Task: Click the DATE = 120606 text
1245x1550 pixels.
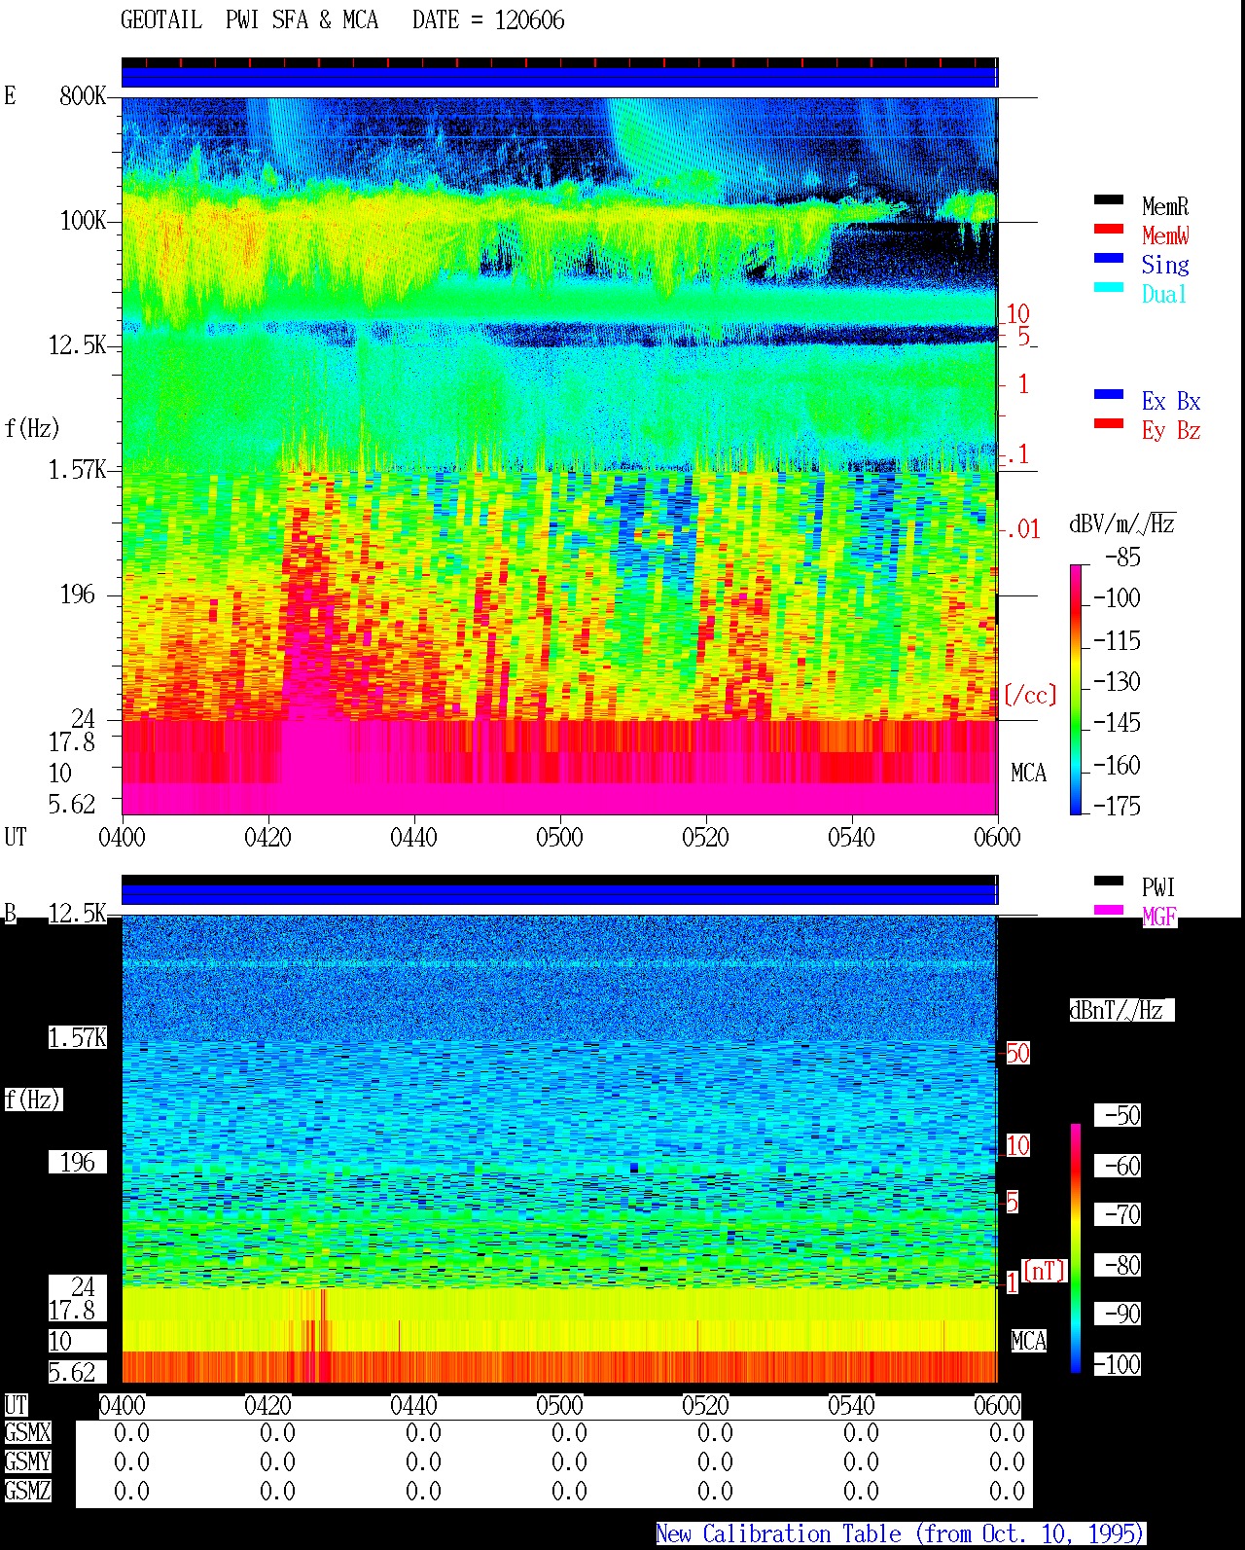Action: pyautogui.click(x=488, y=20)
